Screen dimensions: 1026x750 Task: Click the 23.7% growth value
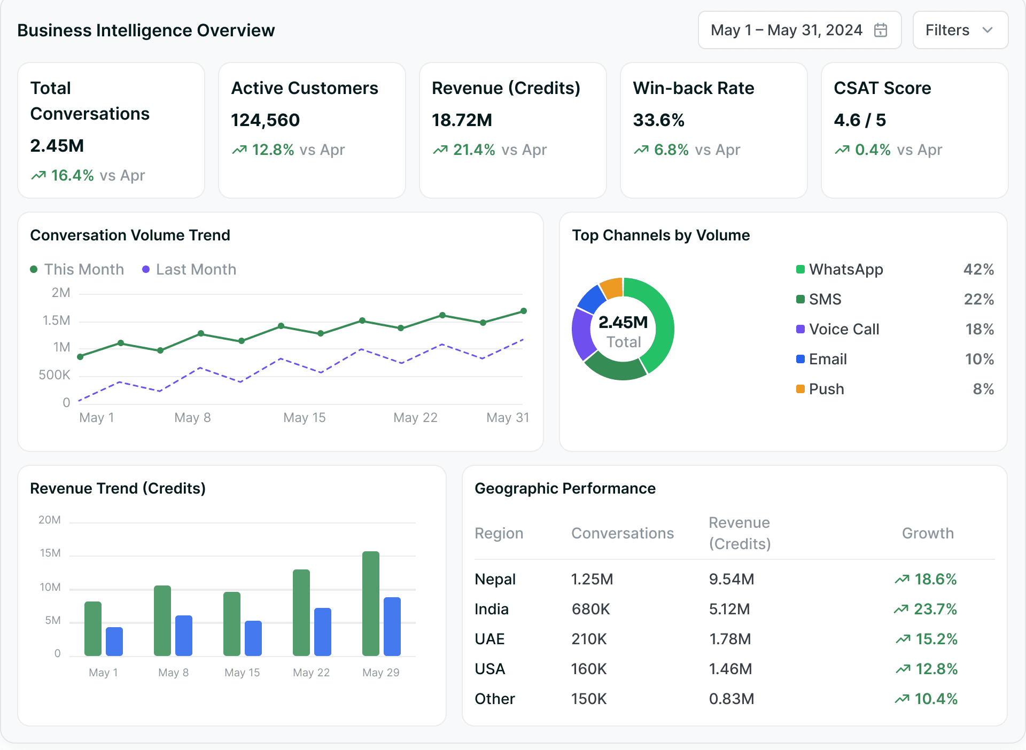[x=935, y=609]
